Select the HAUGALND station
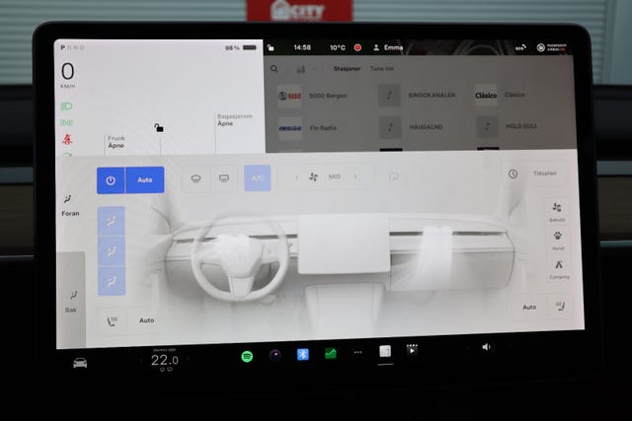 [411, 127]
